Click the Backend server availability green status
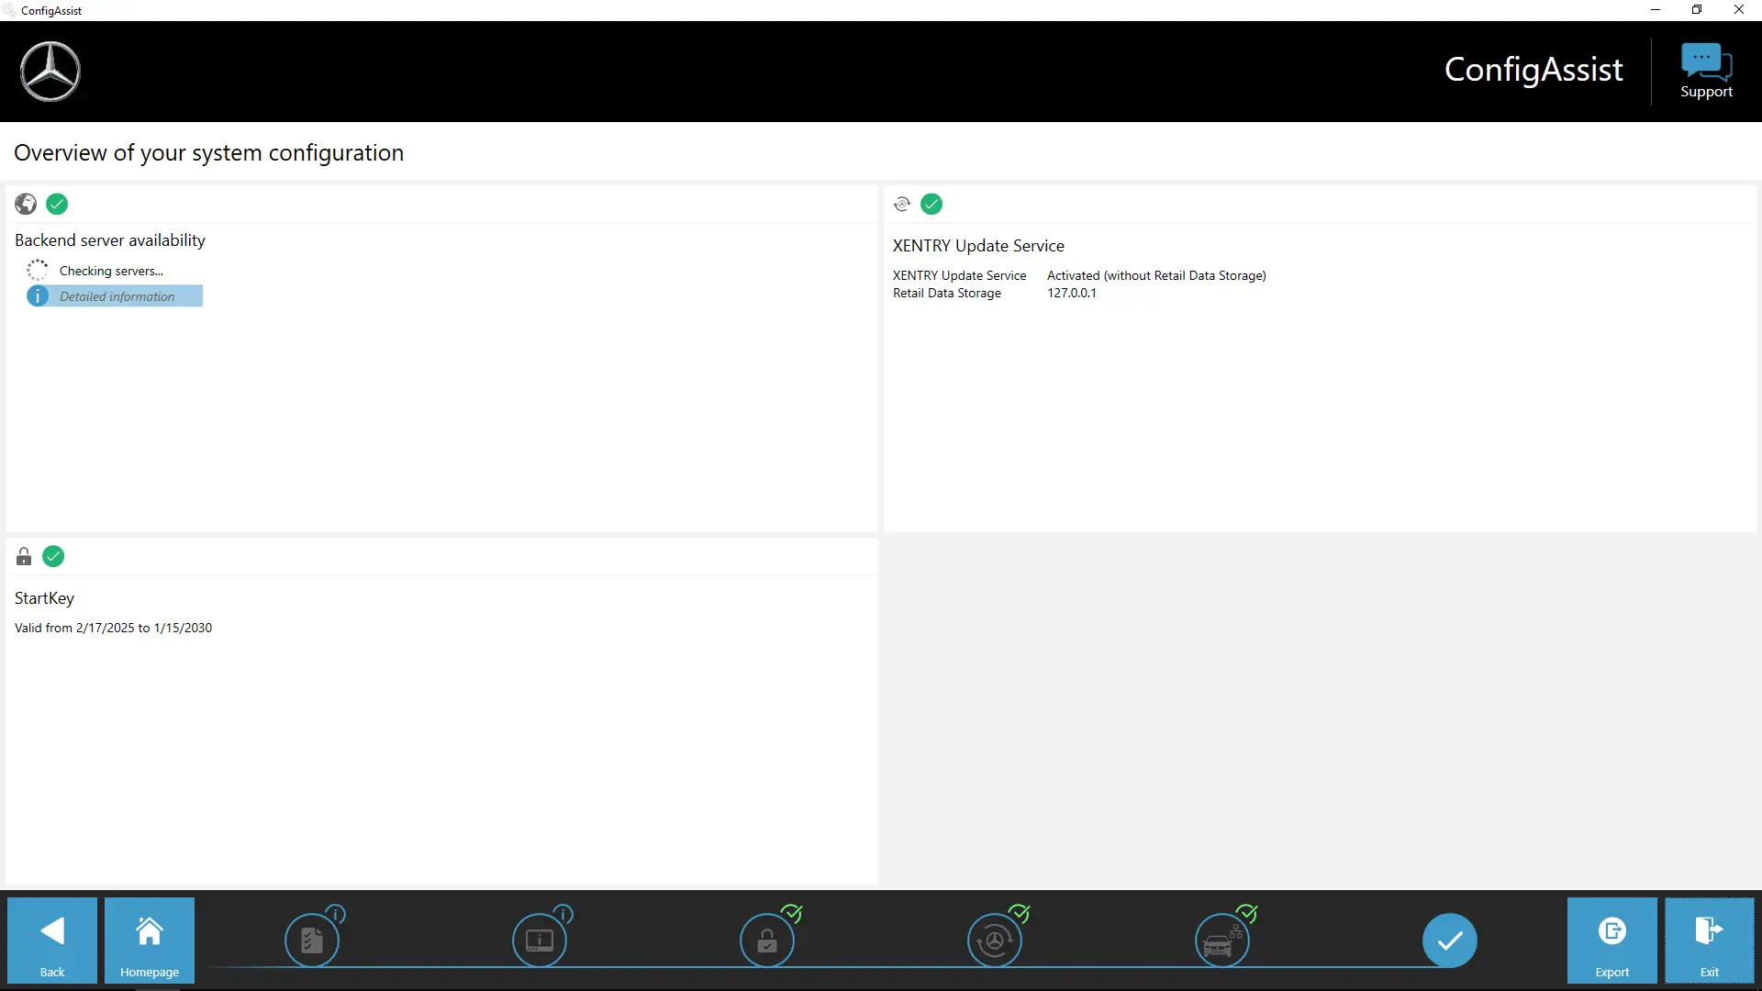1762x991 pixels. 57,204
